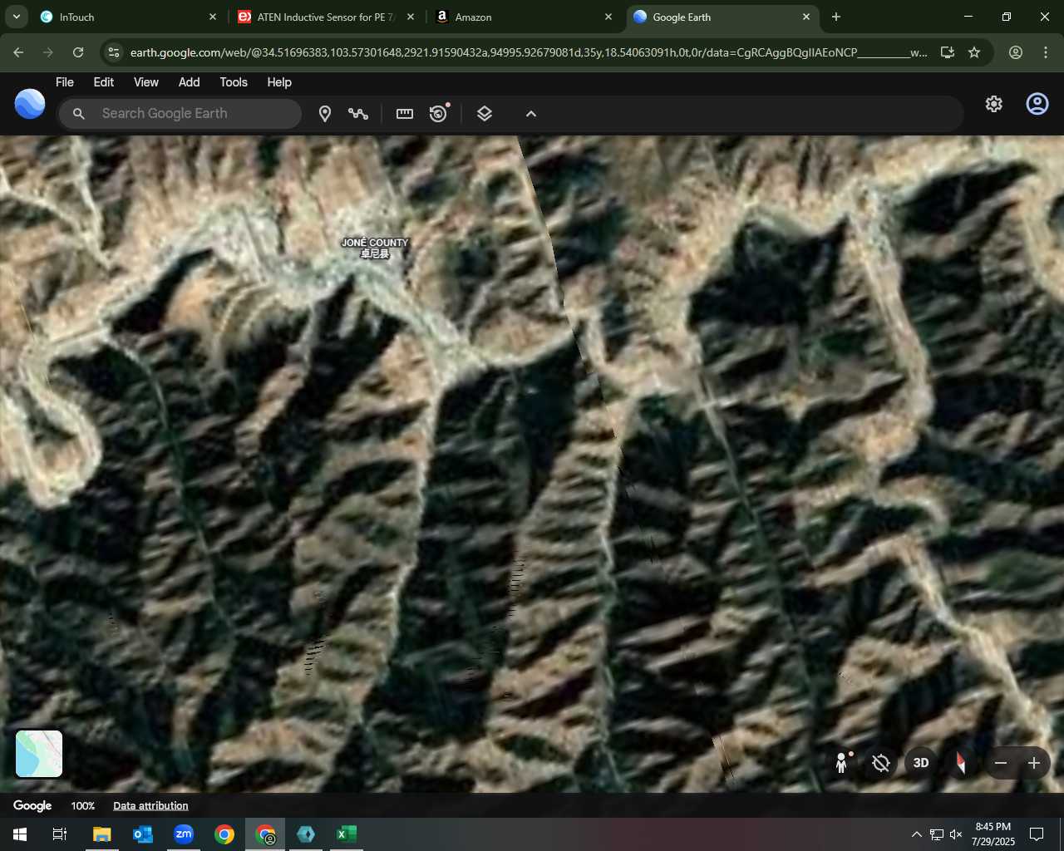Focus the Search Google Earth field
1064x851 pixels.
pyautogui.click(x=180, y=114)
